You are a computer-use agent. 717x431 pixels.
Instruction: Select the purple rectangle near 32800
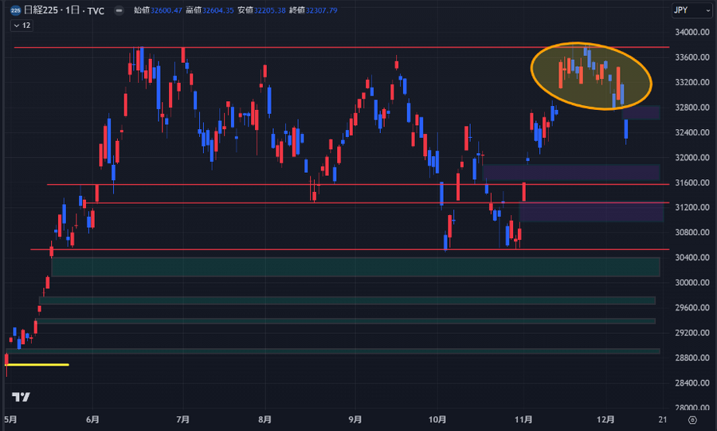coord(641,112)
